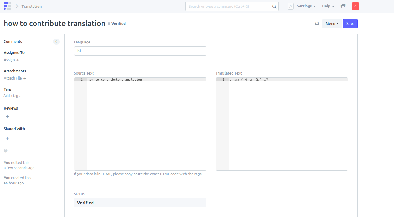The image size is (394, 223).
Task: Open the Help dropdown menu
Action: tap(328, 6)
